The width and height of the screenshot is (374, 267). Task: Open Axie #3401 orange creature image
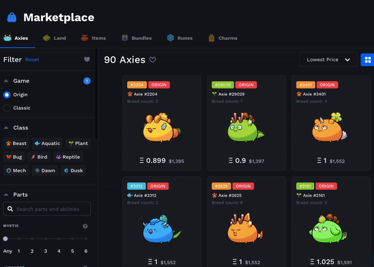tap(330, 128)
